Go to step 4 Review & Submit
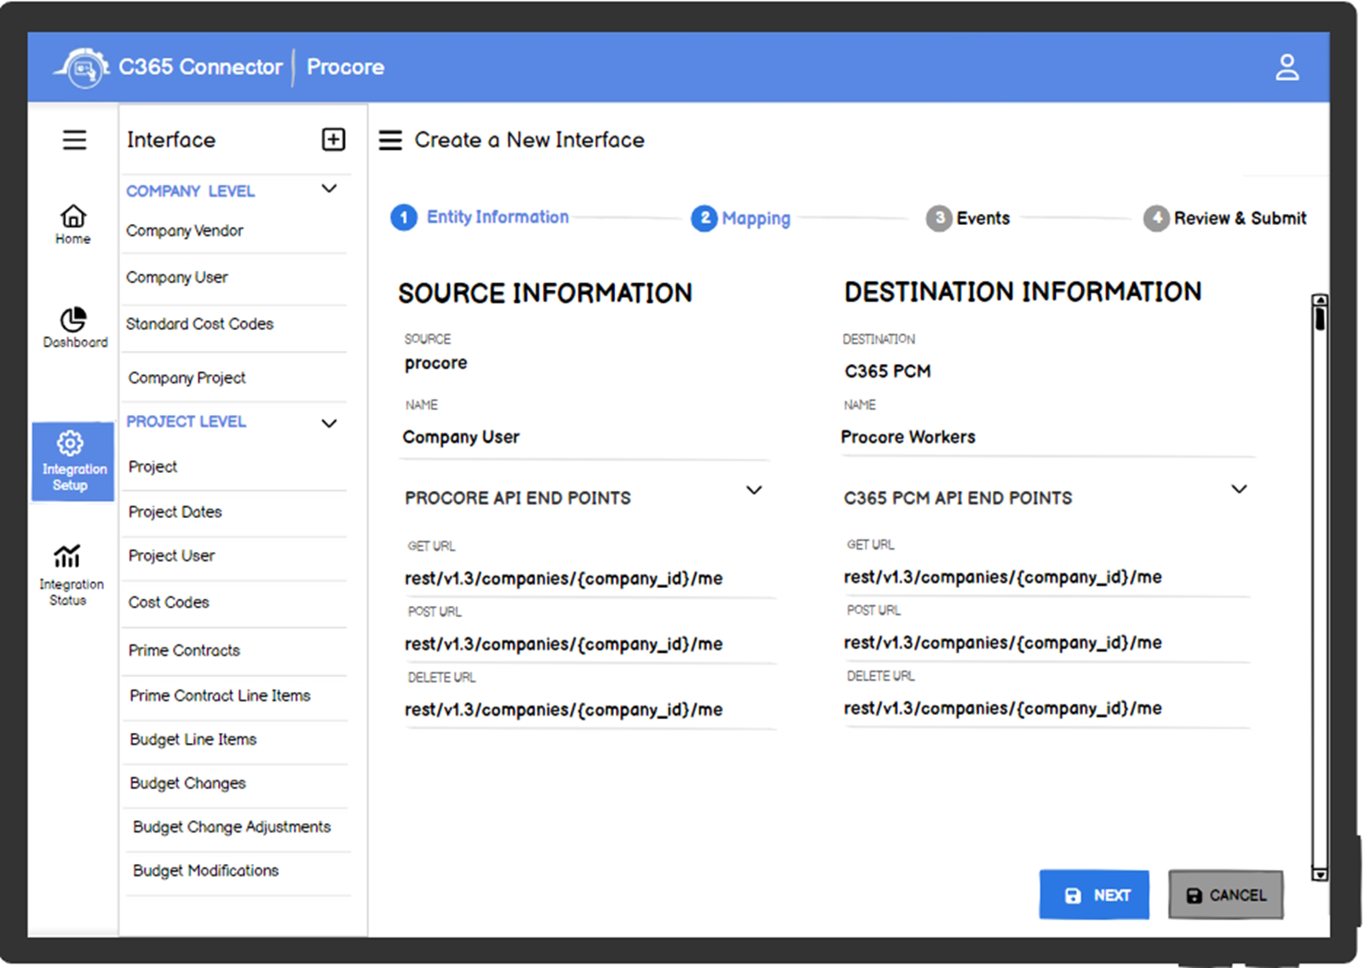The image size is (1365, 968). (x=1224, y=218)
